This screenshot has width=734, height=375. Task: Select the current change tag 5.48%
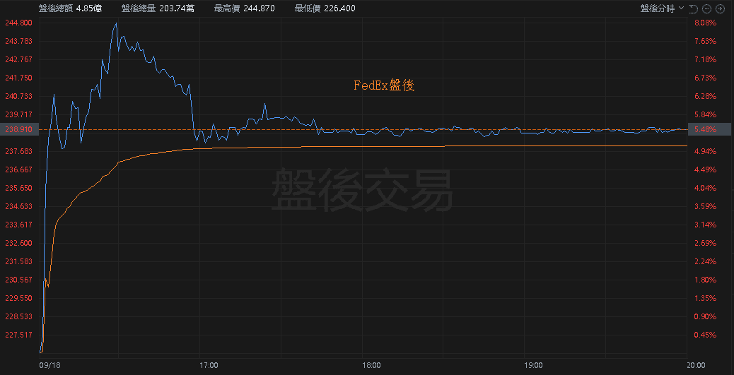(709, 129)
